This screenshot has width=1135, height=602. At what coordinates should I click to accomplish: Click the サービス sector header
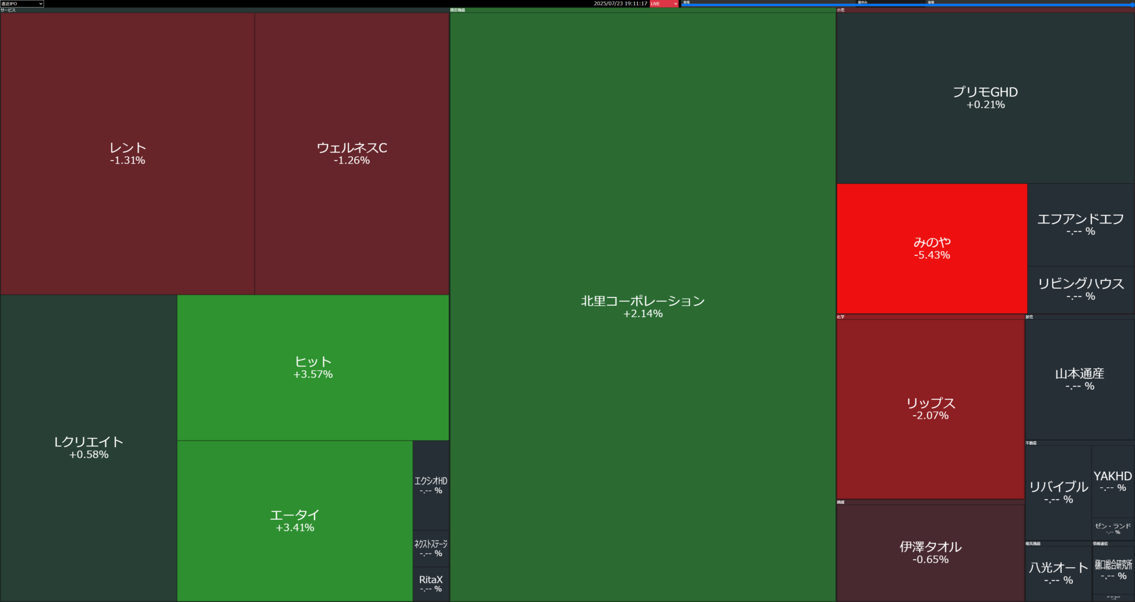225,10
